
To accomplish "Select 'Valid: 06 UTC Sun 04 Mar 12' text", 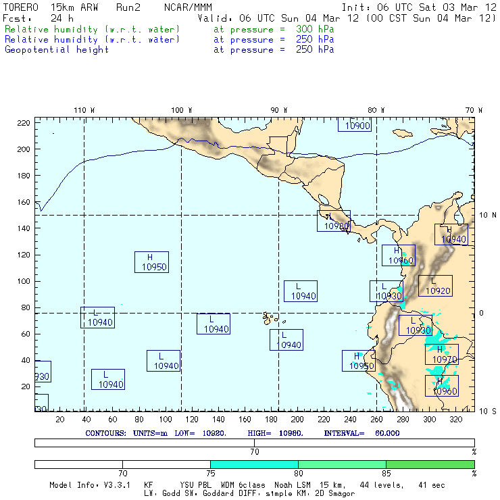I will [278, 18].
